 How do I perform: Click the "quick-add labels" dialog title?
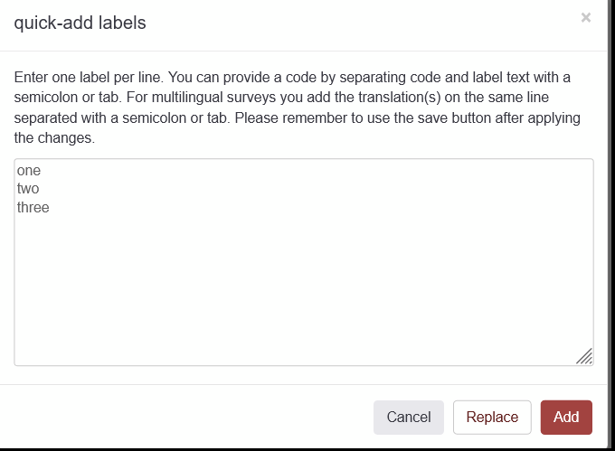(x=80, y=23)
